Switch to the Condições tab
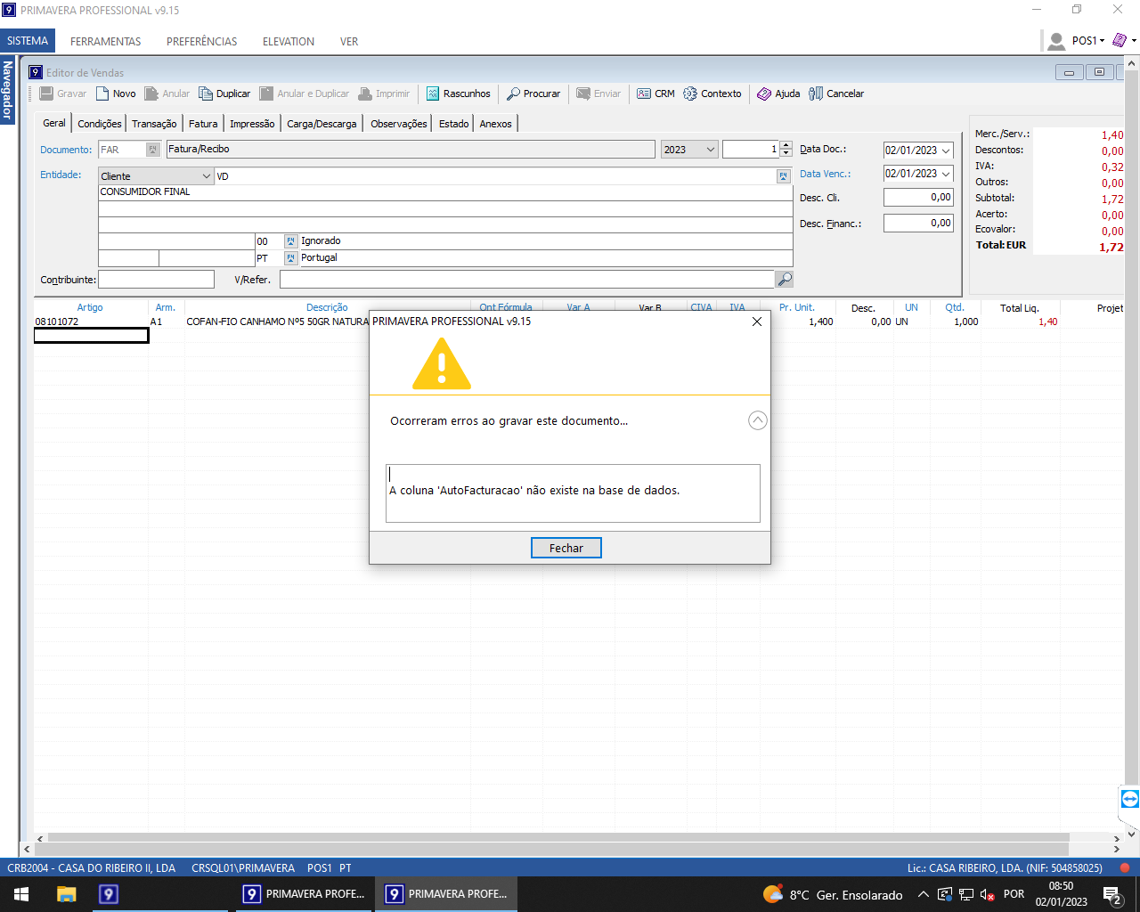This screenshot has height=912, width=1140. coord(99,124)
